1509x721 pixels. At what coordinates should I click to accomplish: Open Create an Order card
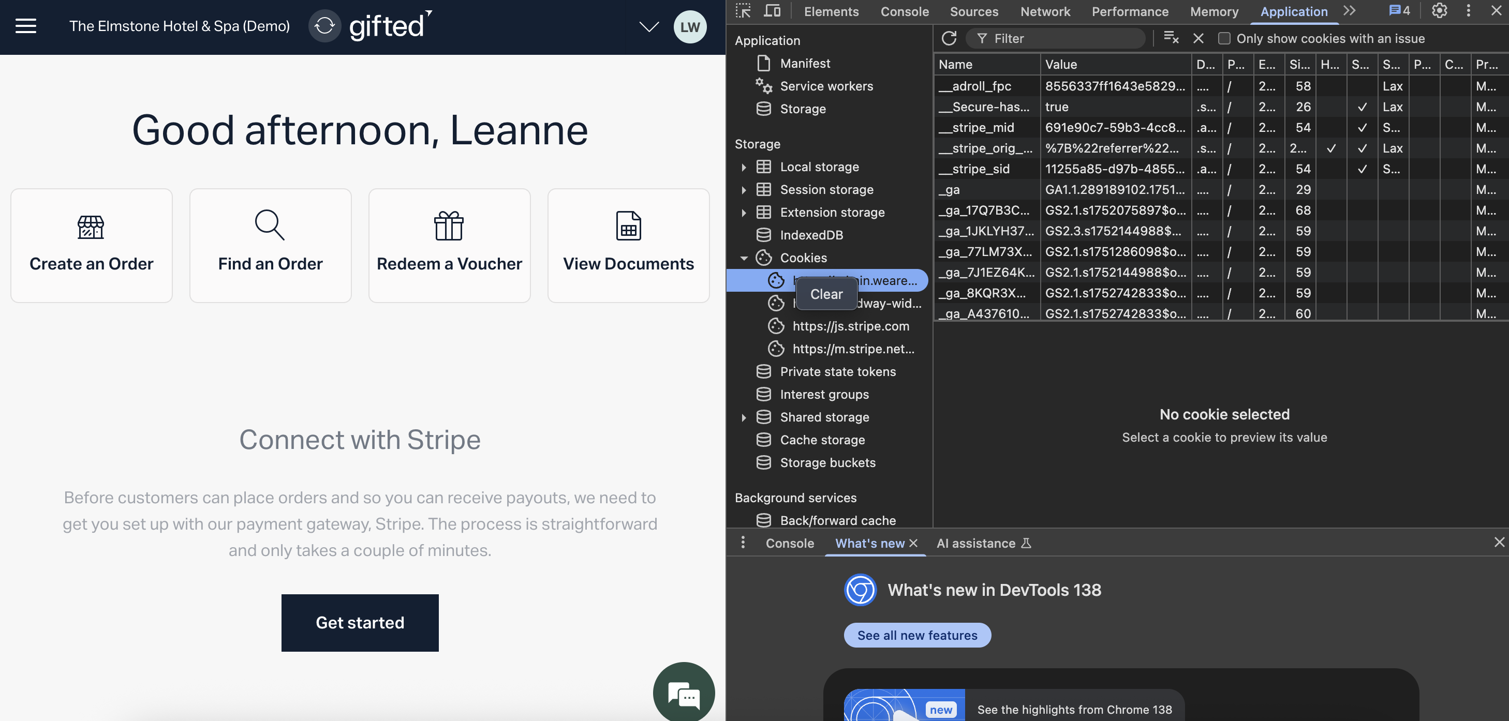point(92,245)
